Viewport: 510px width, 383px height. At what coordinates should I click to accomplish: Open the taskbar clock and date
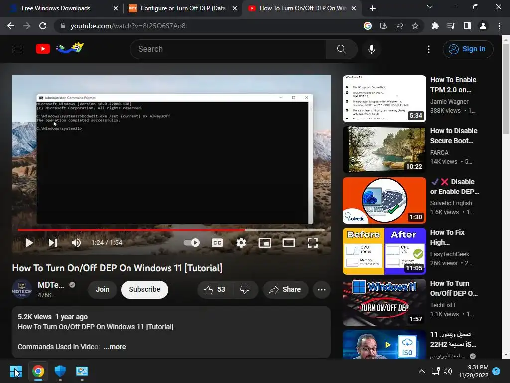pyautogui.click(x=474, y=371)
